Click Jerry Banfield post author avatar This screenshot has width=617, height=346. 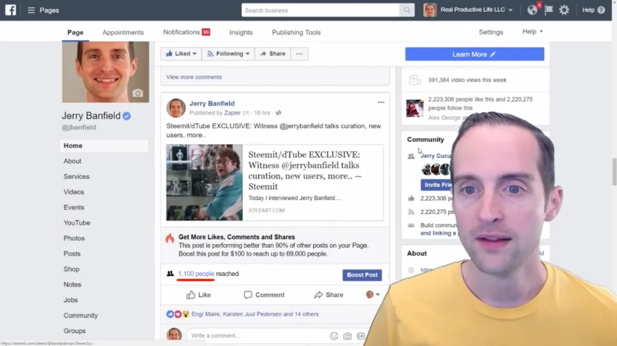point(176,108)
